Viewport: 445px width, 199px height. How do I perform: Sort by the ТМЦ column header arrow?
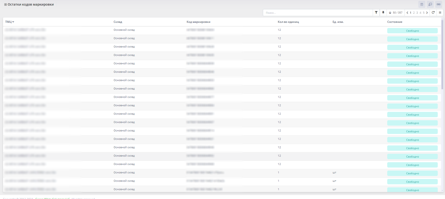(x=13, y=22)
